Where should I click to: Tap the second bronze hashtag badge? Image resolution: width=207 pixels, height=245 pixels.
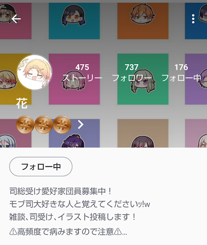[44, 124]
